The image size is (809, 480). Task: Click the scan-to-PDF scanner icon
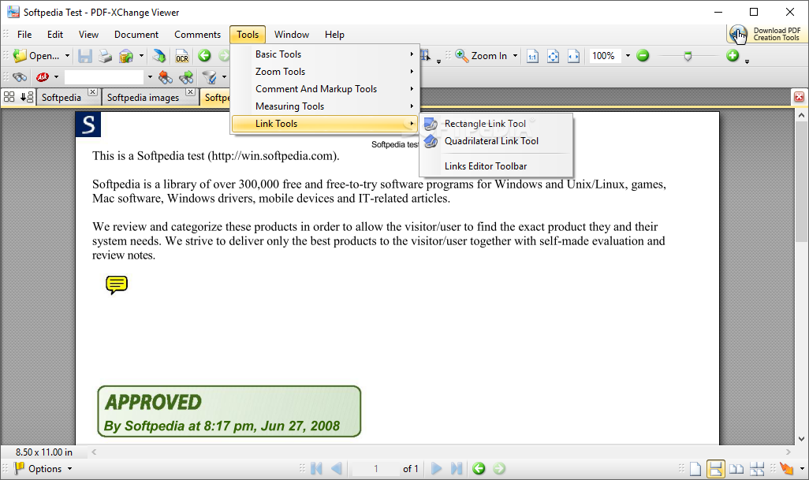(x=159, y=56)
